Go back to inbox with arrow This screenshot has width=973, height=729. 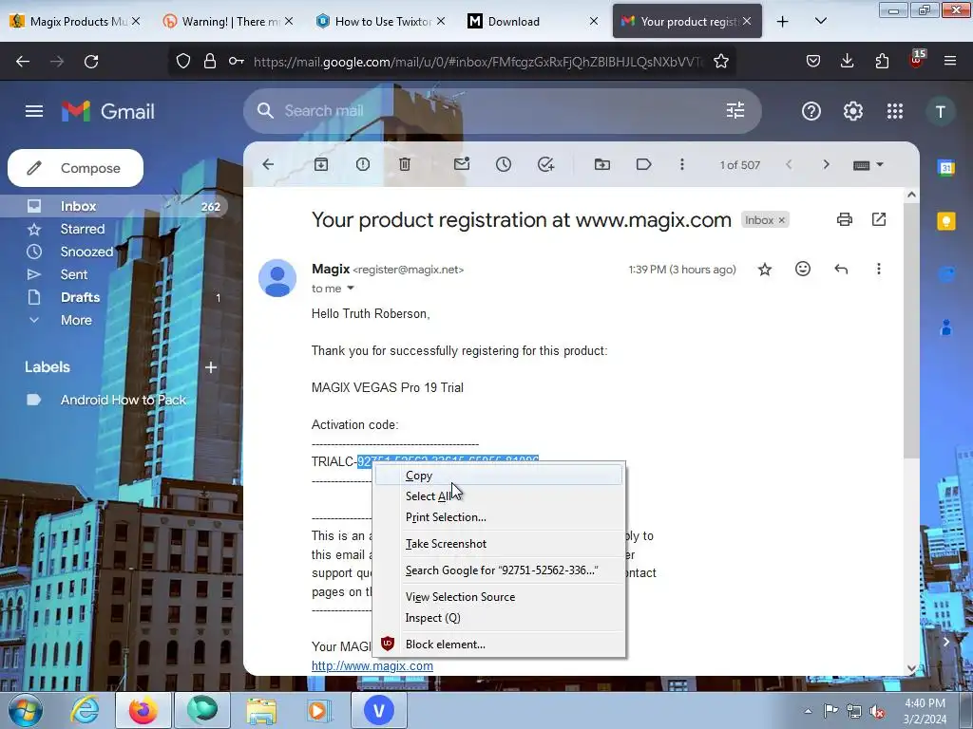point(268,164)
